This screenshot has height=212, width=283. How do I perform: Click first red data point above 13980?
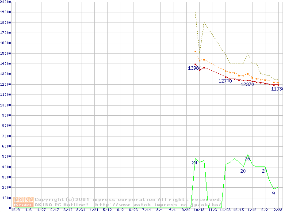195,64
